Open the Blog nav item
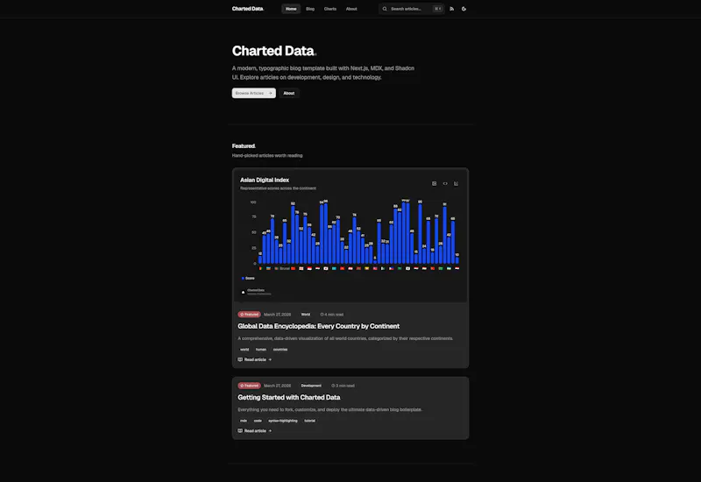 point(310,9)
